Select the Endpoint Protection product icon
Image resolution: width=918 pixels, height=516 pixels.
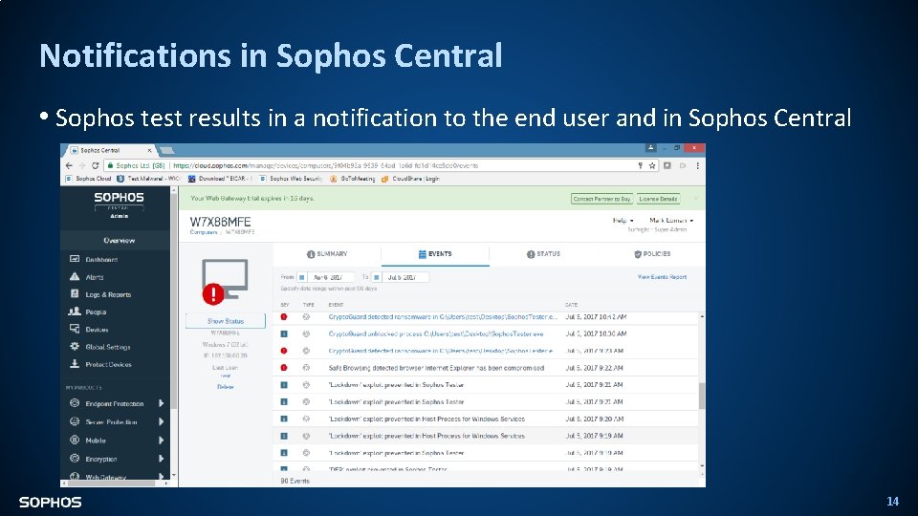75,403
